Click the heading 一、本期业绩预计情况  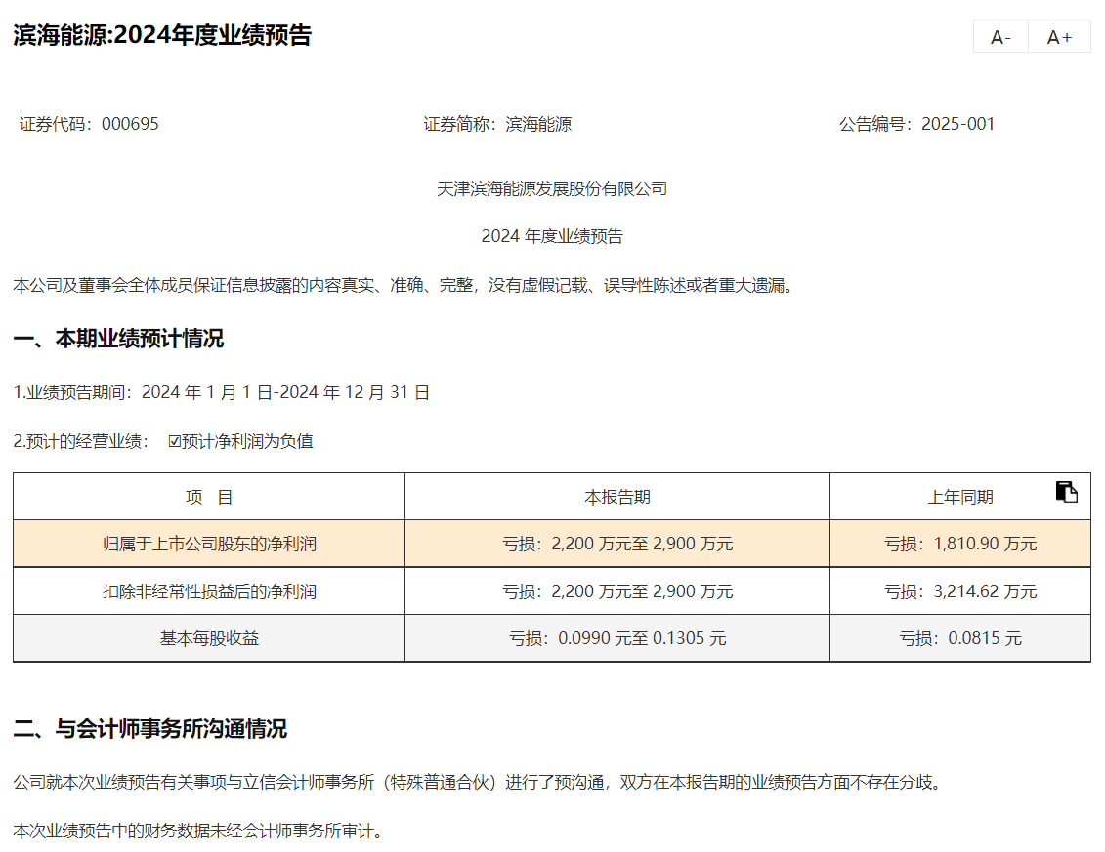click(x=118, y=339)
